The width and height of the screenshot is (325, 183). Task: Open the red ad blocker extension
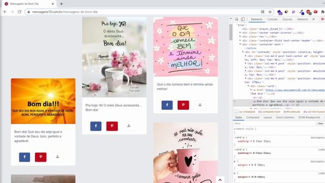coord(308,12)
